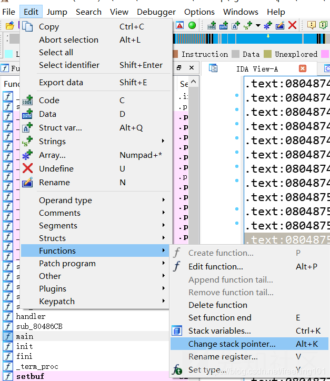Click the Strings toolbar icon
The image size is (330, 381).
pos(248,25)
